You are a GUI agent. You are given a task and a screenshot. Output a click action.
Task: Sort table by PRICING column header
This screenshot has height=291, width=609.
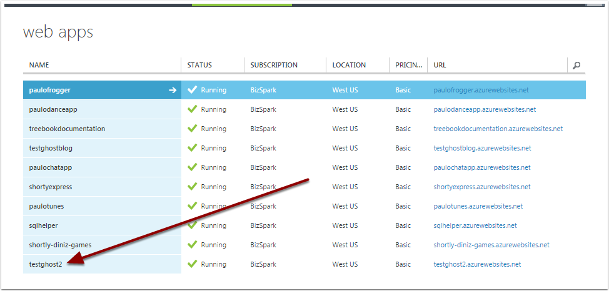(408, 65)
